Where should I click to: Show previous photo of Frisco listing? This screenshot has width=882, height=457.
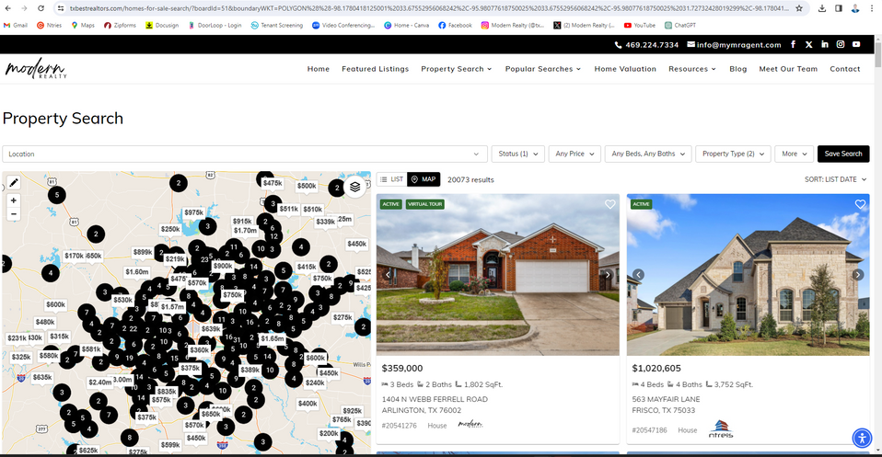638,275
